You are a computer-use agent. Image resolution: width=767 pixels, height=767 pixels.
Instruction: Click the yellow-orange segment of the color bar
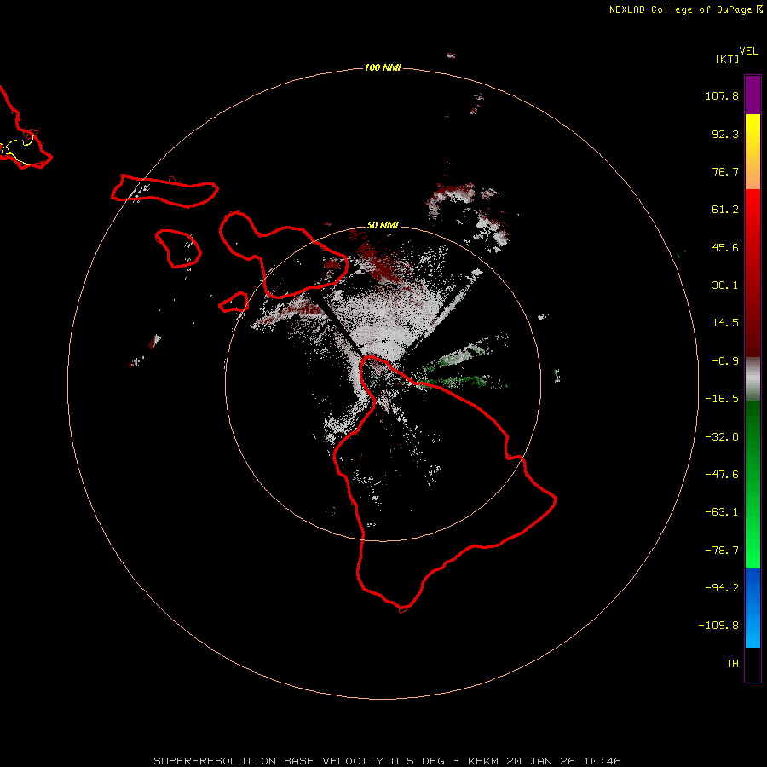tap(753, 152)
